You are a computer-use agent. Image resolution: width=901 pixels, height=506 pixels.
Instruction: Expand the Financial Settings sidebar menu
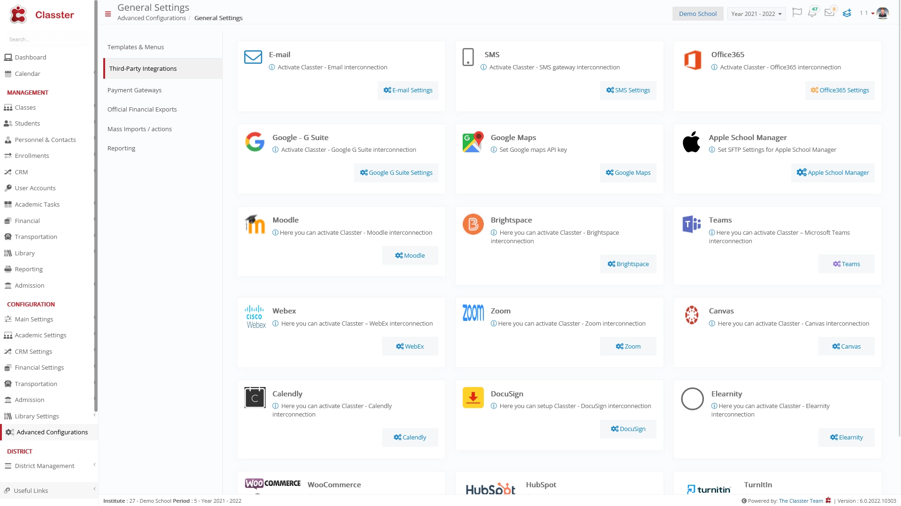click(49, 368)
